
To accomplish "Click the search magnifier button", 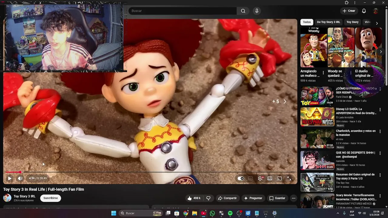I will click(243, 11).
